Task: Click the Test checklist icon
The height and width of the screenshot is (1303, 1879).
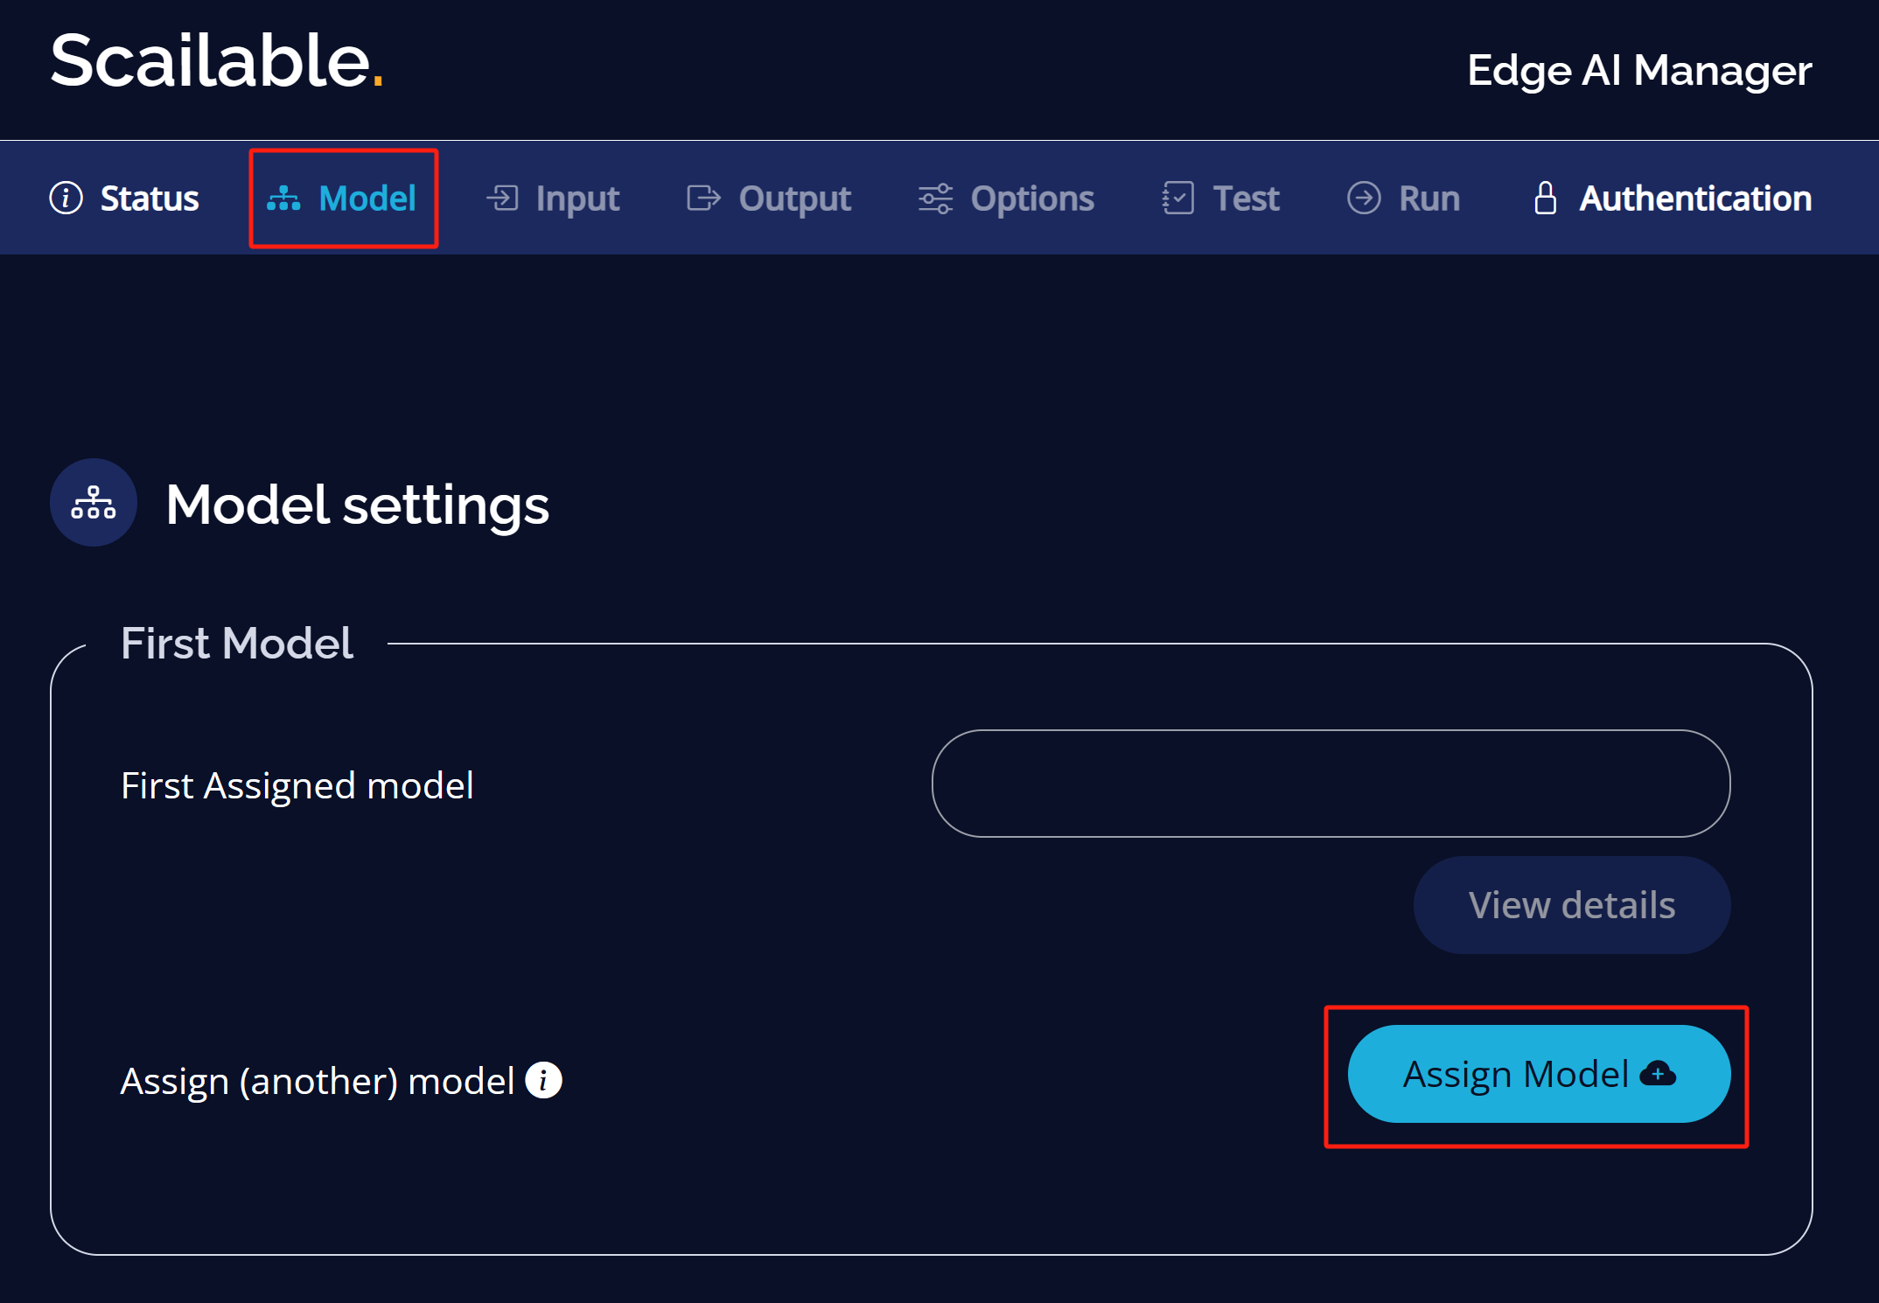Action: pos(1177,198)
